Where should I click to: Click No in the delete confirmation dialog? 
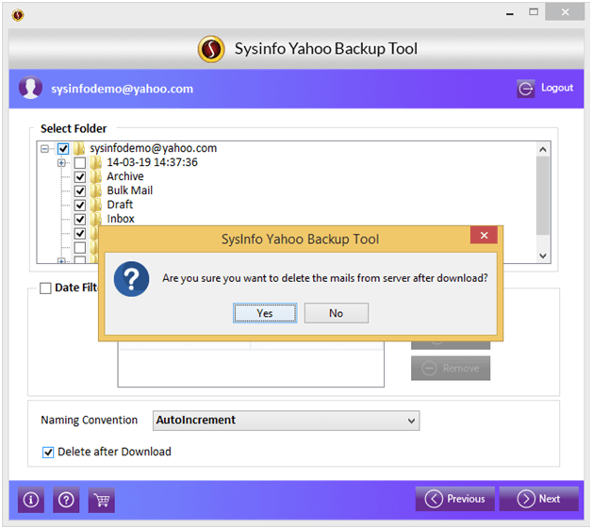tap(337, 313)
